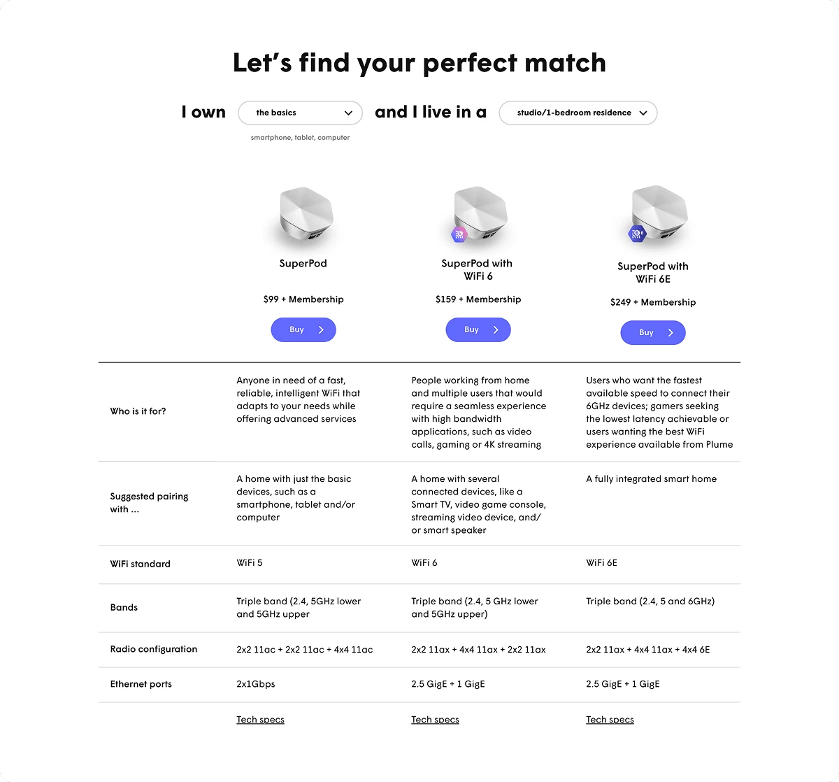View Tech specs in the WiFi 6 column
The height and width of the screenshot is (782, 839).
pos(435,719)
